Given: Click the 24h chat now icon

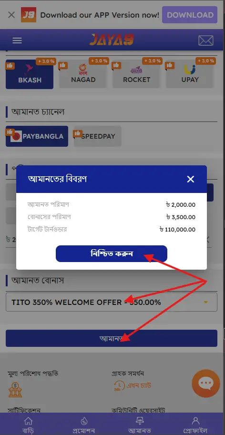Looking at the screenshot, I should pos(119,385).
